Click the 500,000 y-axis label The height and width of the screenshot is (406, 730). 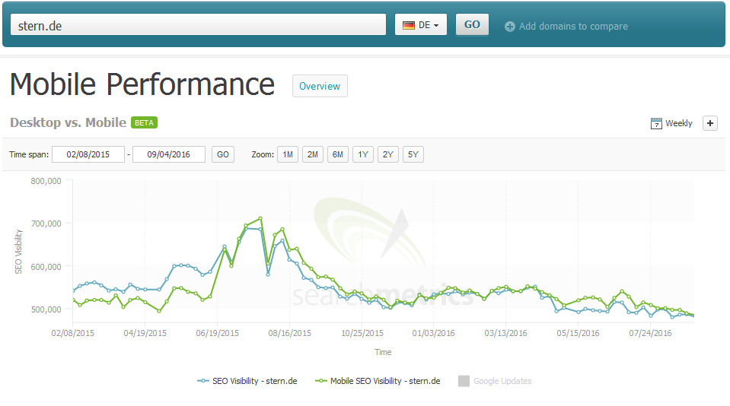[46, 309]
